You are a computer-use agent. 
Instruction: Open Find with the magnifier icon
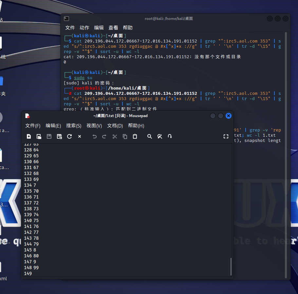150,136
